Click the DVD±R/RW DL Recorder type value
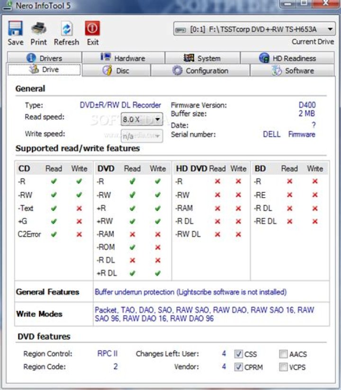The image size is (341, 390). pos(121,105)
